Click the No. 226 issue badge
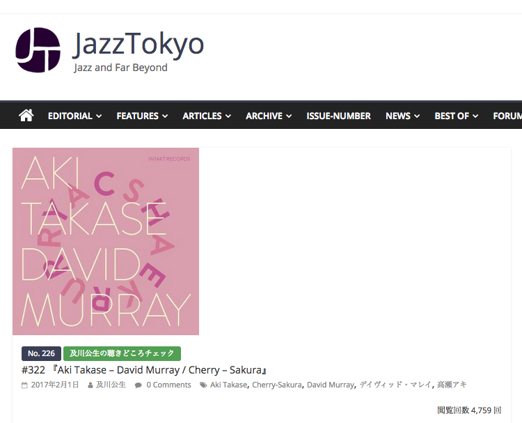Image resolution: width=522 pixels, height=423 pixels. click(41, 353)
